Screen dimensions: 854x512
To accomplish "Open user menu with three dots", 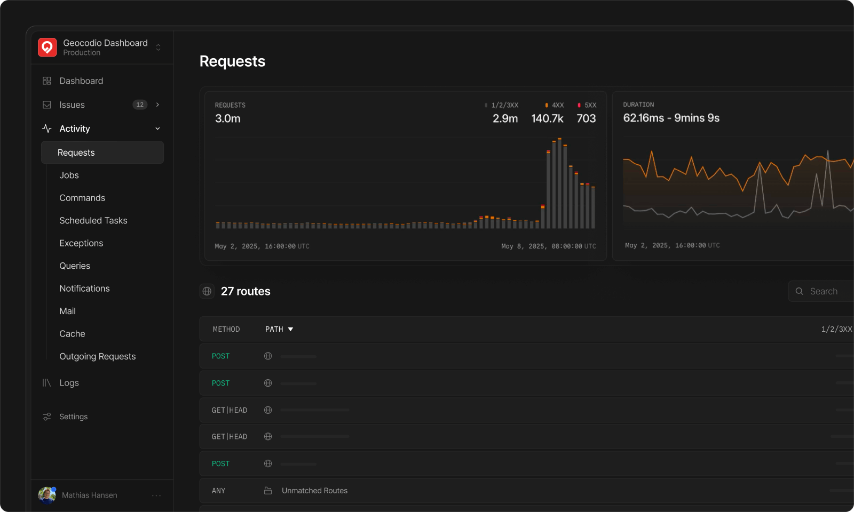I will pyautogui.click(x=156, y=495).
